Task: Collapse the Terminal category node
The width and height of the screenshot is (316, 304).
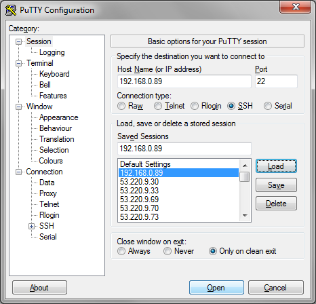Action: click(18, 63)
